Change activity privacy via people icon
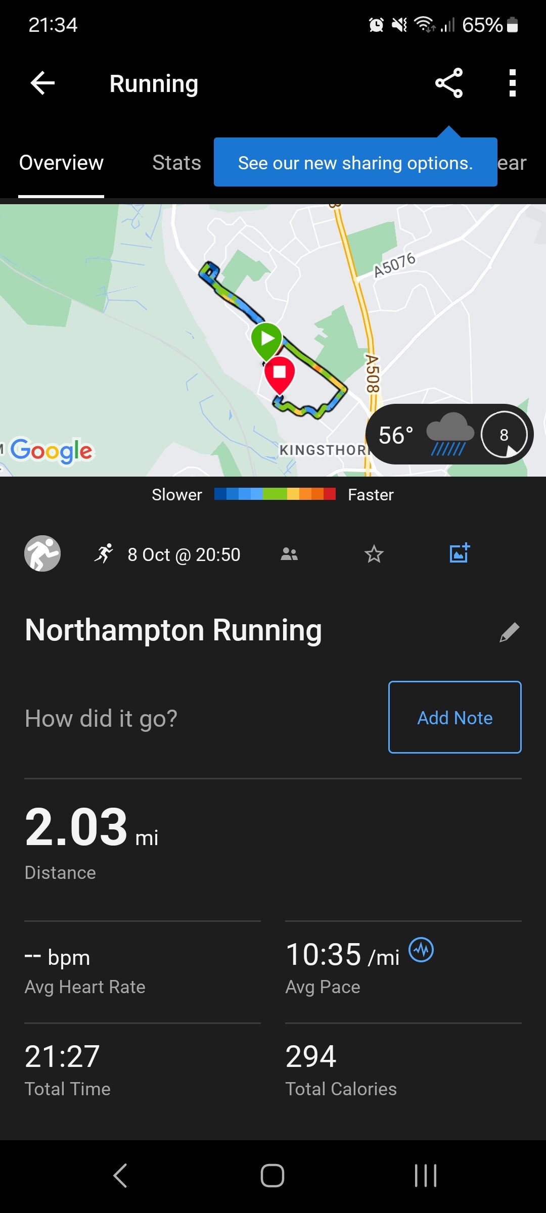Viewport: 546px width, 1213px height. coord(289,554)
